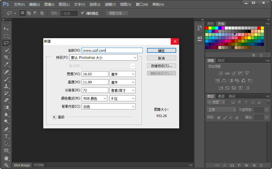This screenshot has height=169, width=272.
Task: Open the Mini Bridge panel tab
Action: coord(22,165)
